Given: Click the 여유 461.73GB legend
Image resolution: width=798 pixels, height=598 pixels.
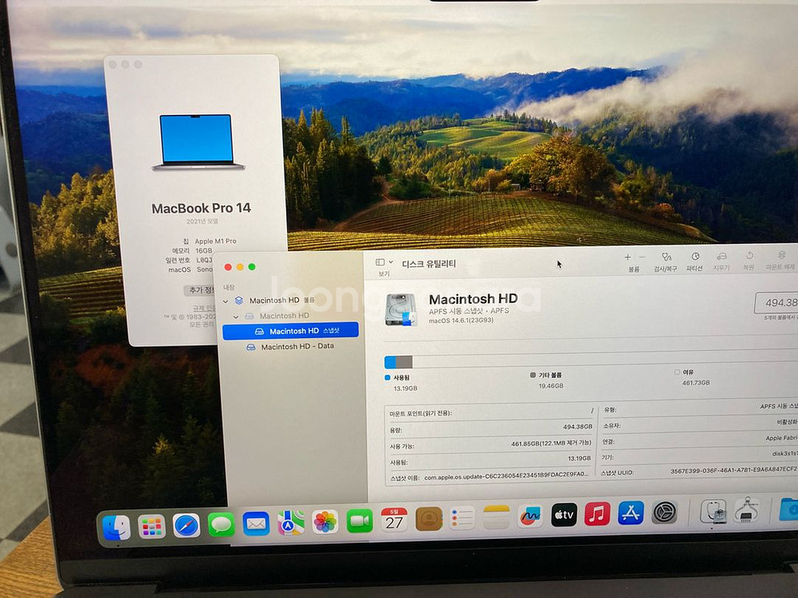Looking at the screenshot, I should pyautogui.click(x=692, y=377).
